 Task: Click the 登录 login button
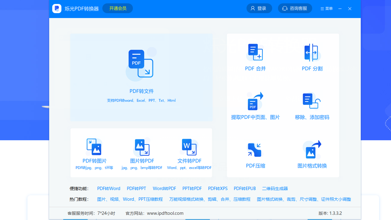[x=259, y=8]
